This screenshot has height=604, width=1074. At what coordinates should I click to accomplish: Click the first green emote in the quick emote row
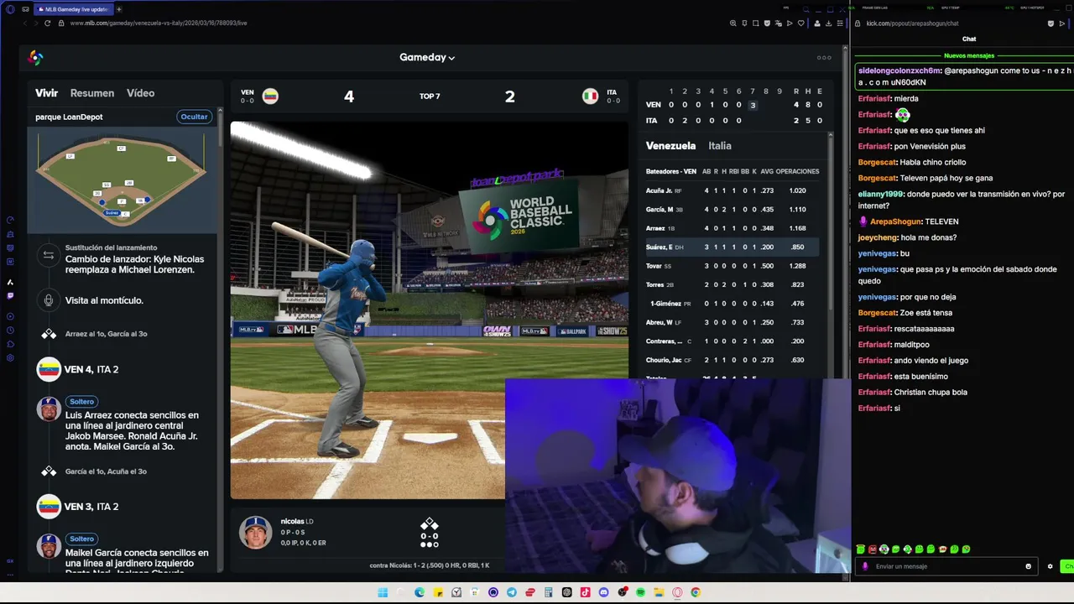tap(861, 549)
